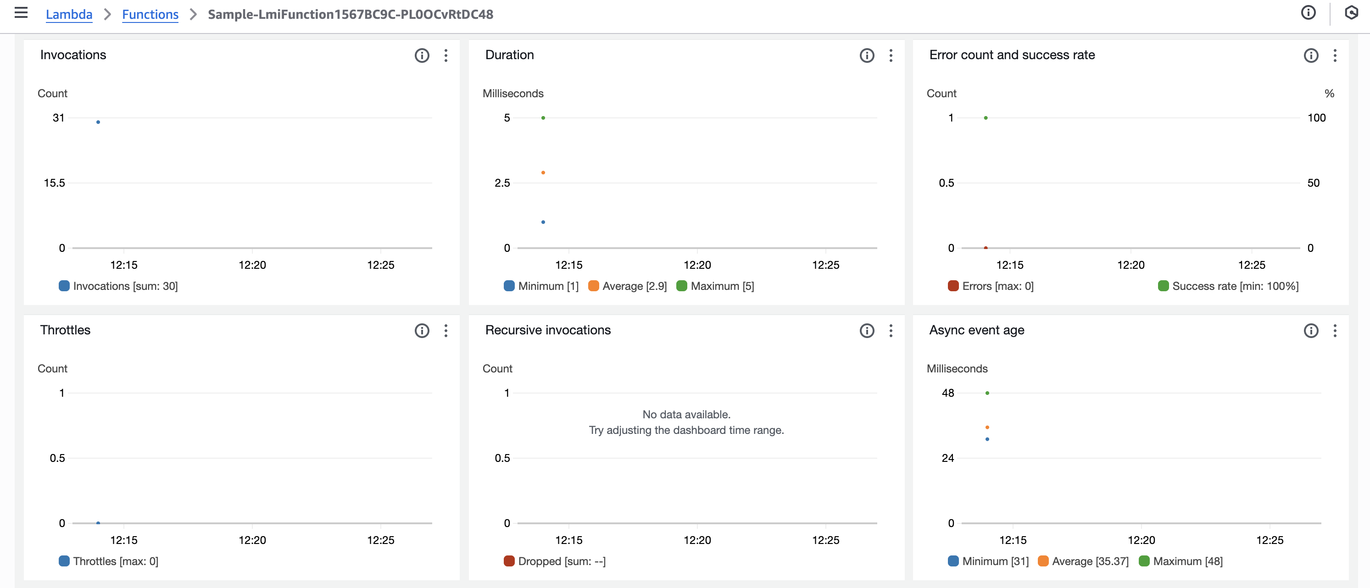1370x588 pixels.
Task: Expand the Duration widget three-dot menu
Action: point(891,55)
